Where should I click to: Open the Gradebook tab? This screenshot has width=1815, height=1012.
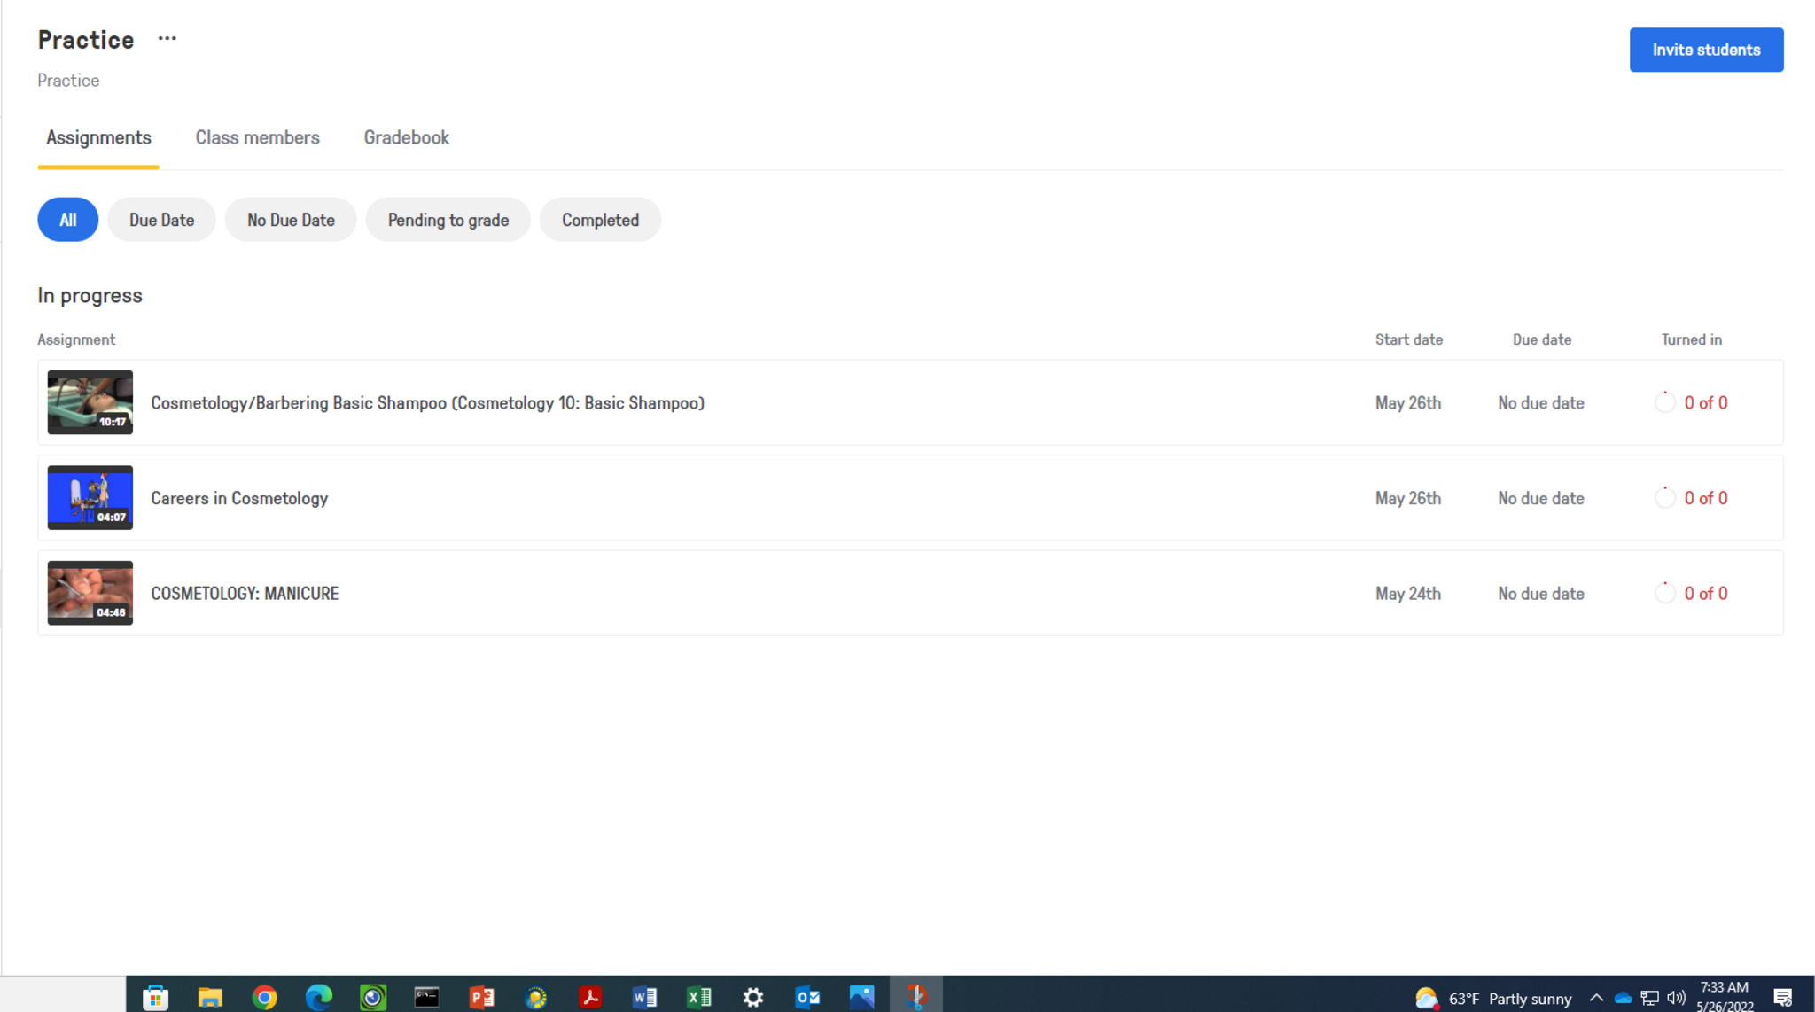[406, 137]
